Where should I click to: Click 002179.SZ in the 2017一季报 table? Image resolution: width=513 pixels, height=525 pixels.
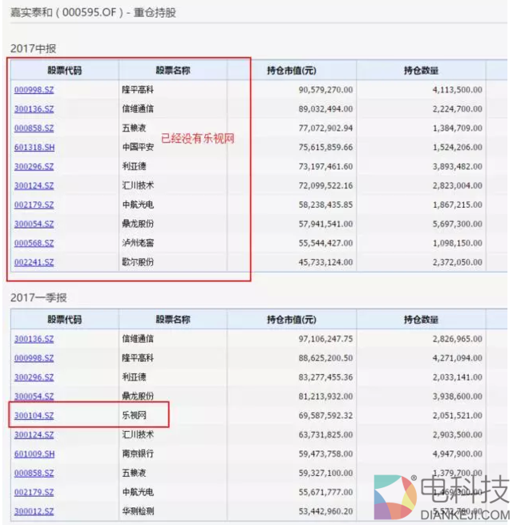34,492
